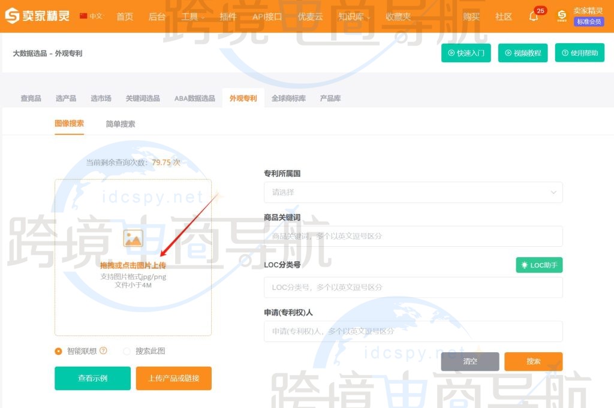Click the orange 搜索 search button
The image size is (614, 408).
pos(533,361)
